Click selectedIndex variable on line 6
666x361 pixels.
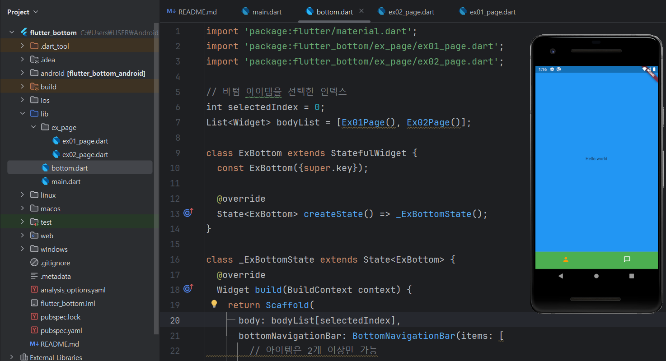point(263,107)
